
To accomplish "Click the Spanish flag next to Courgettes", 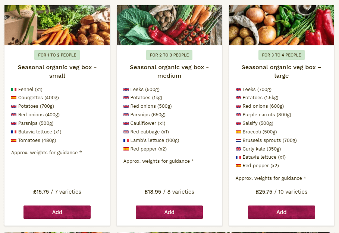I will click(x=14, y=98).
